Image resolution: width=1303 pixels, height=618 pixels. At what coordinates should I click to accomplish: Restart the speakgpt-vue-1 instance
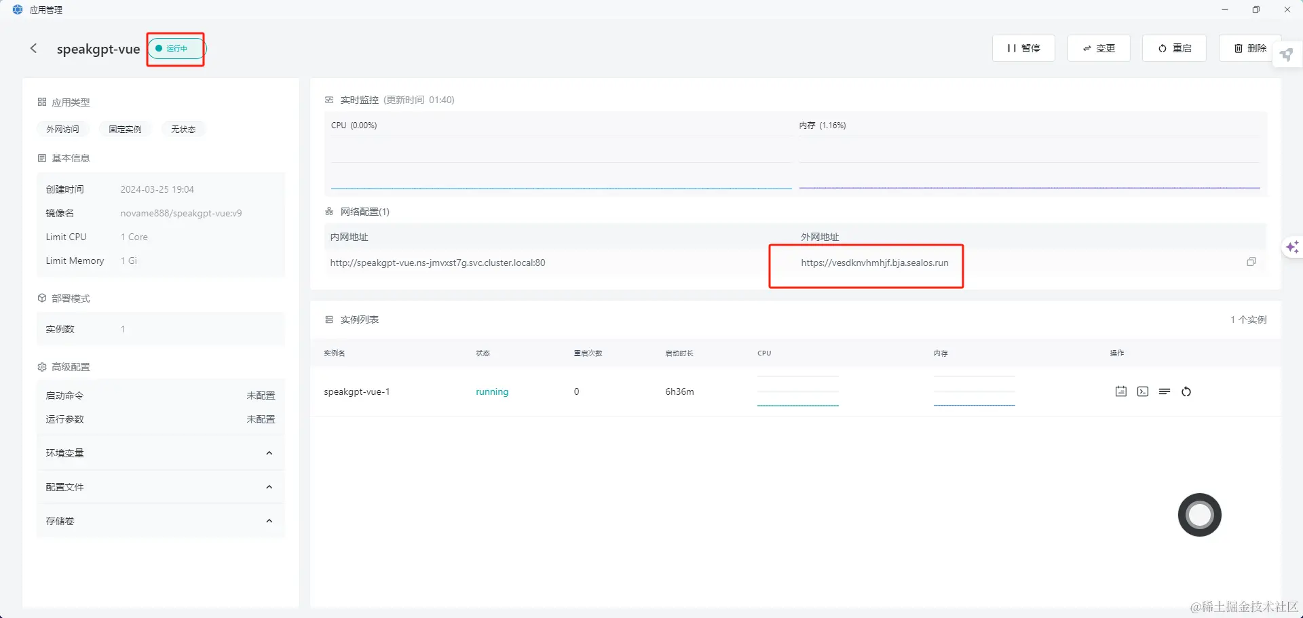click(1186, 391)
